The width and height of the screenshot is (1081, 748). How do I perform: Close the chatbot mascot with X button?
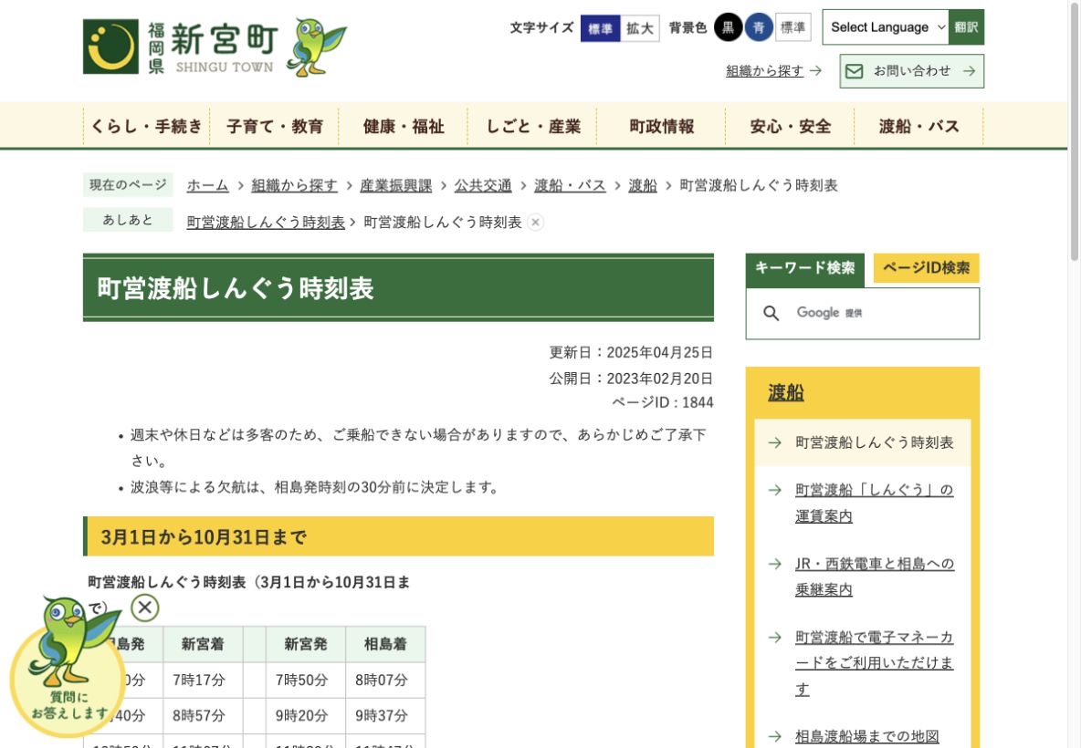click(x=145, y=608)
